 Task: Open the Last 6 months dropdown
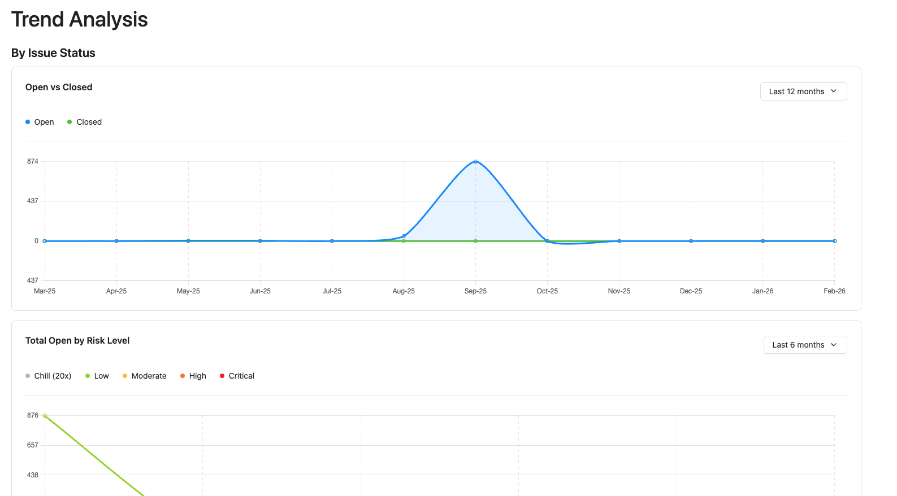[805, 345]
